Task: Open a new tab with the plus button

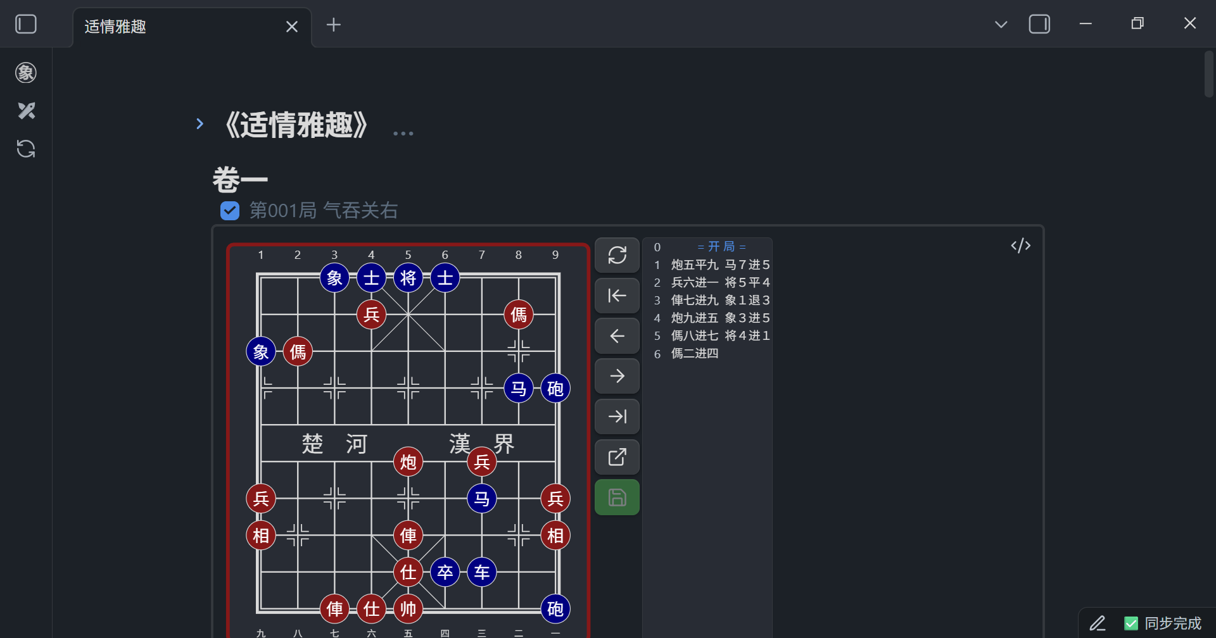Action: pos(334,25)
